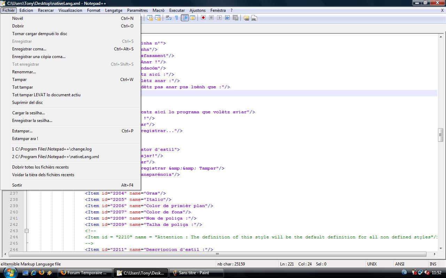This screenshot has height=278, width=446.
Task: Click the vertical scrollbar up arrow
Action: (440, 36)
